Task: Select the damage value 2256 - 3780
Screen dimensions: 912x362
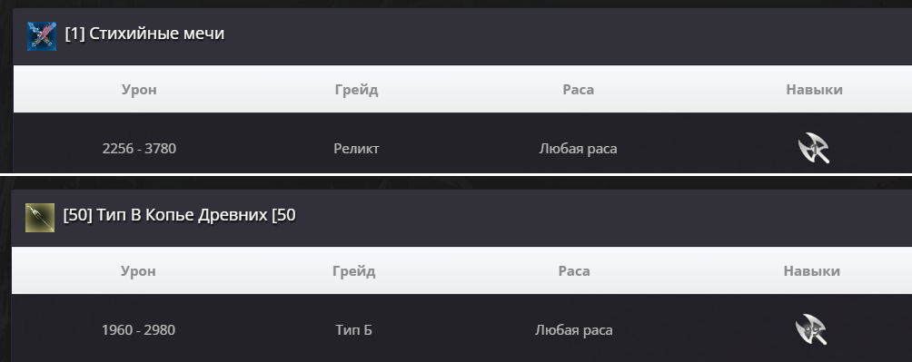Action: pos(139,149)
